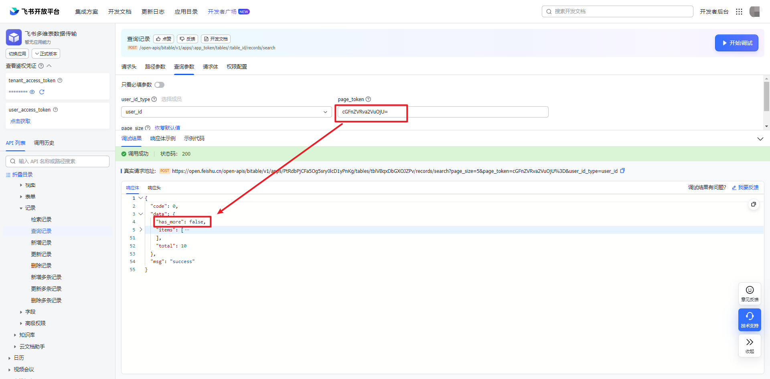The image size is (770, 379).
Task: Select 检索记录 in API tree
Action: 41,219
